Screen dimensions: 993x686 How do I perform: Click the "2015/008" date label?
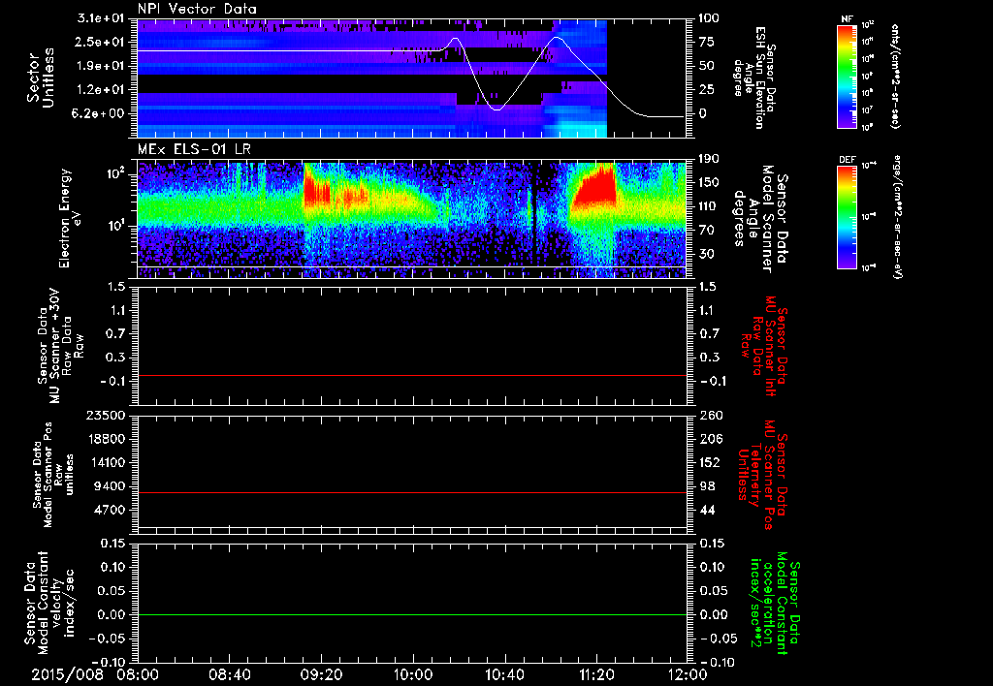(x=67, y=674)
